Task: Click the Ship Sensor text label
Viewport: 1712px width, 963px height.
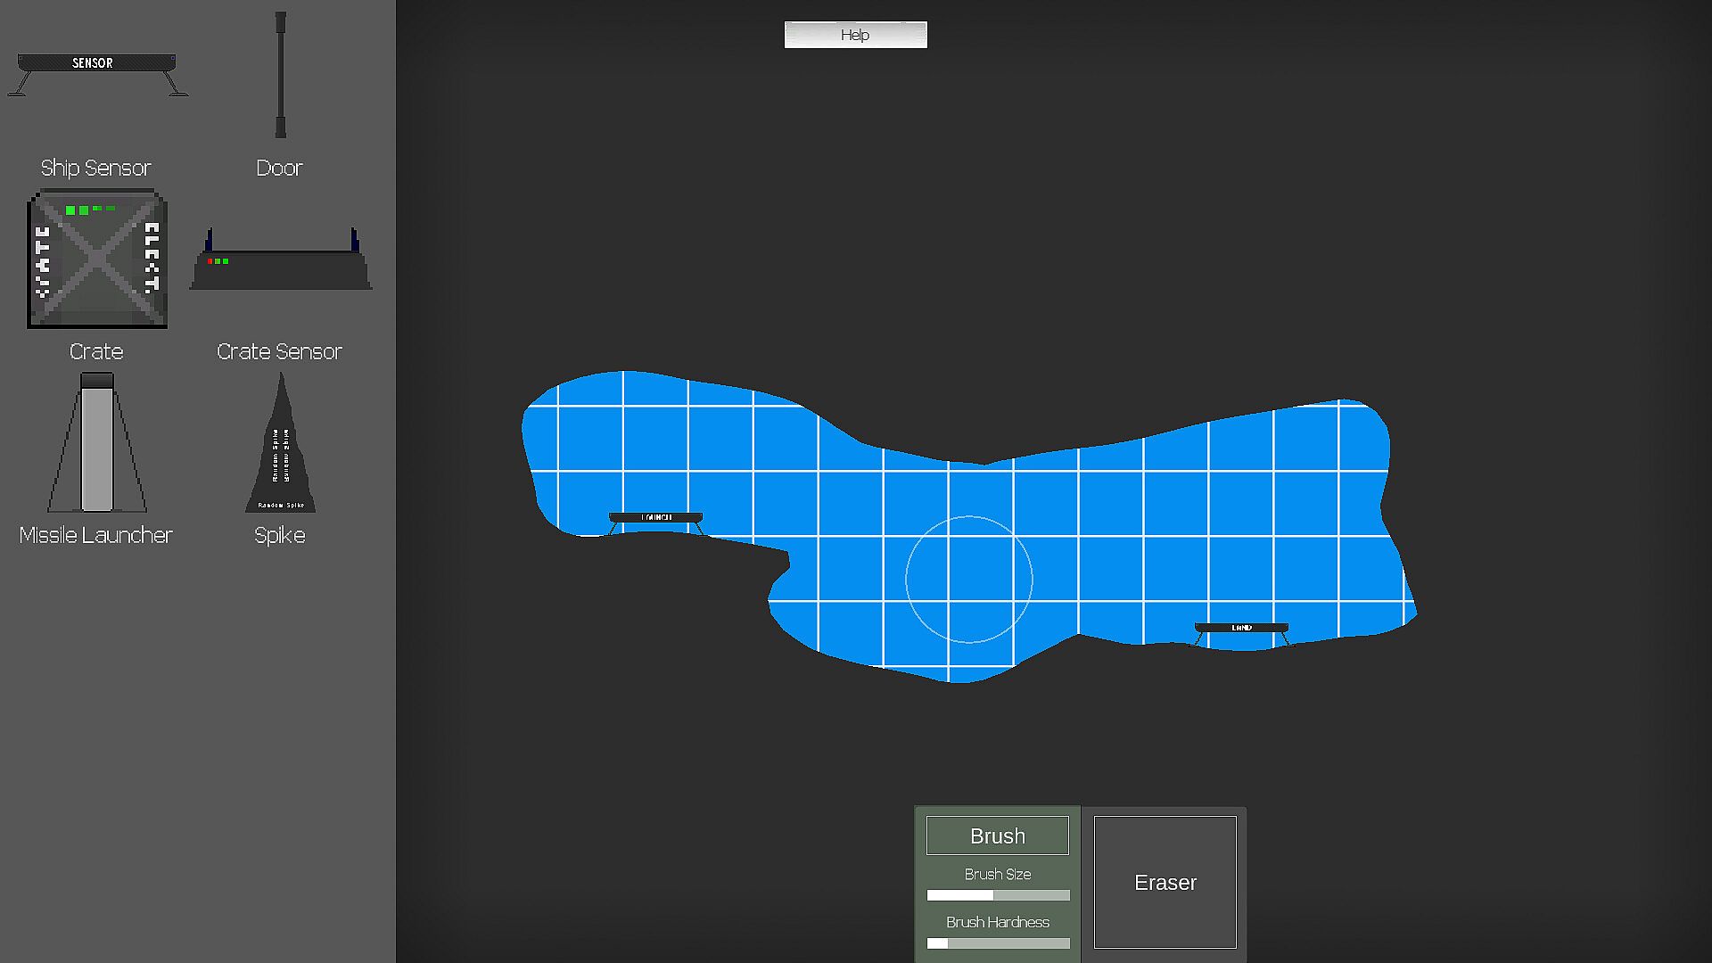Action: tap(96, 168)
